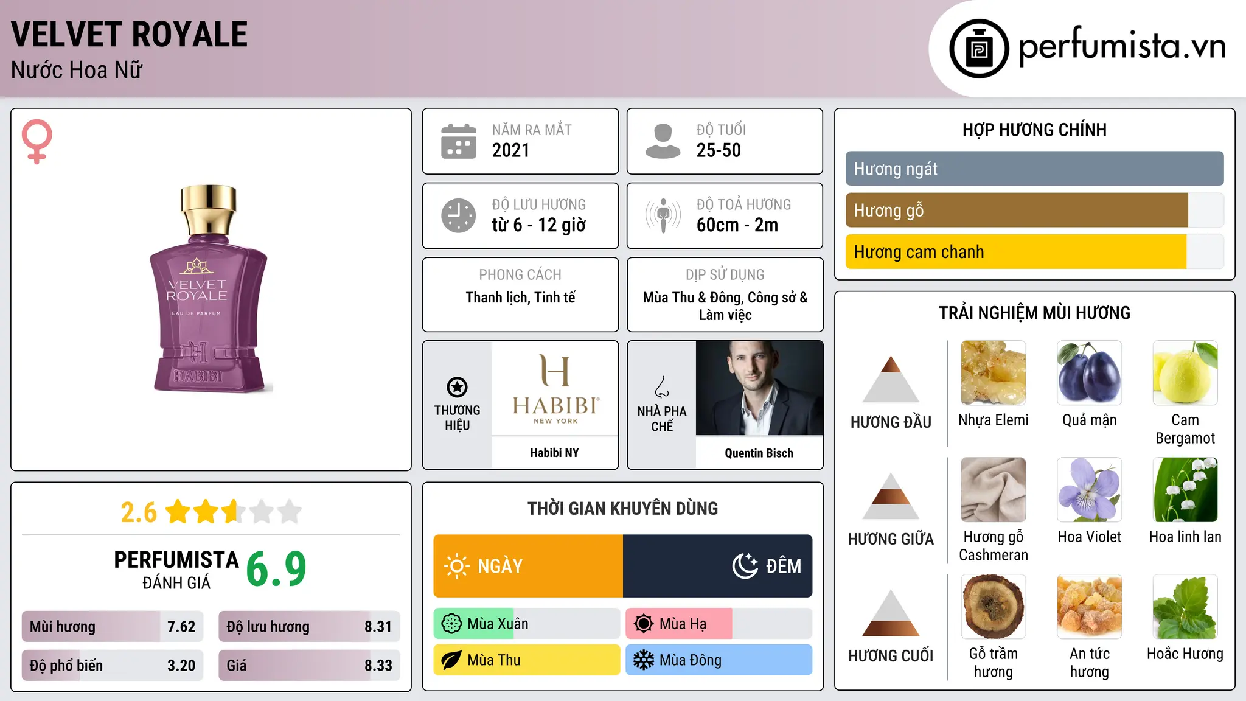Select the Mùa Hạ season bar
The image size is (1246, 701).
(719, 624)
